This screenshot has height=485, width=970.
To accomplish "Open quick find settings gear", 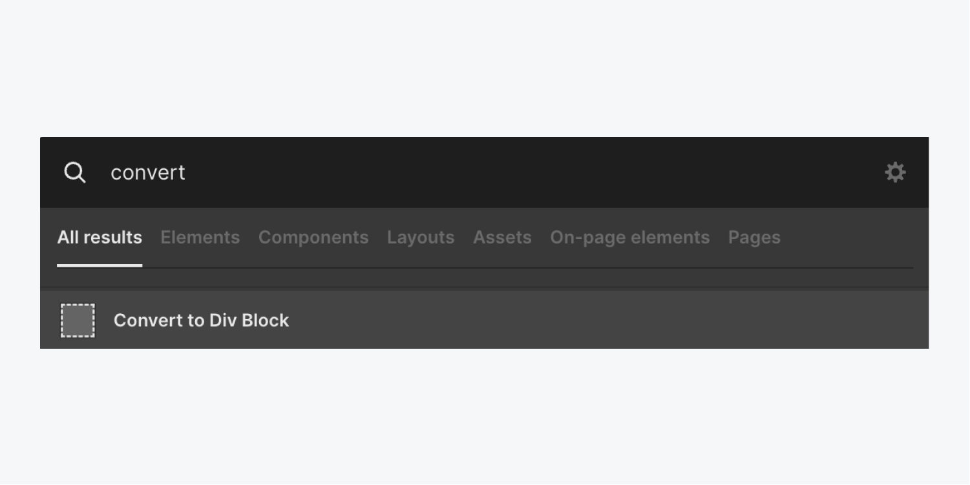I will [895, 172].
